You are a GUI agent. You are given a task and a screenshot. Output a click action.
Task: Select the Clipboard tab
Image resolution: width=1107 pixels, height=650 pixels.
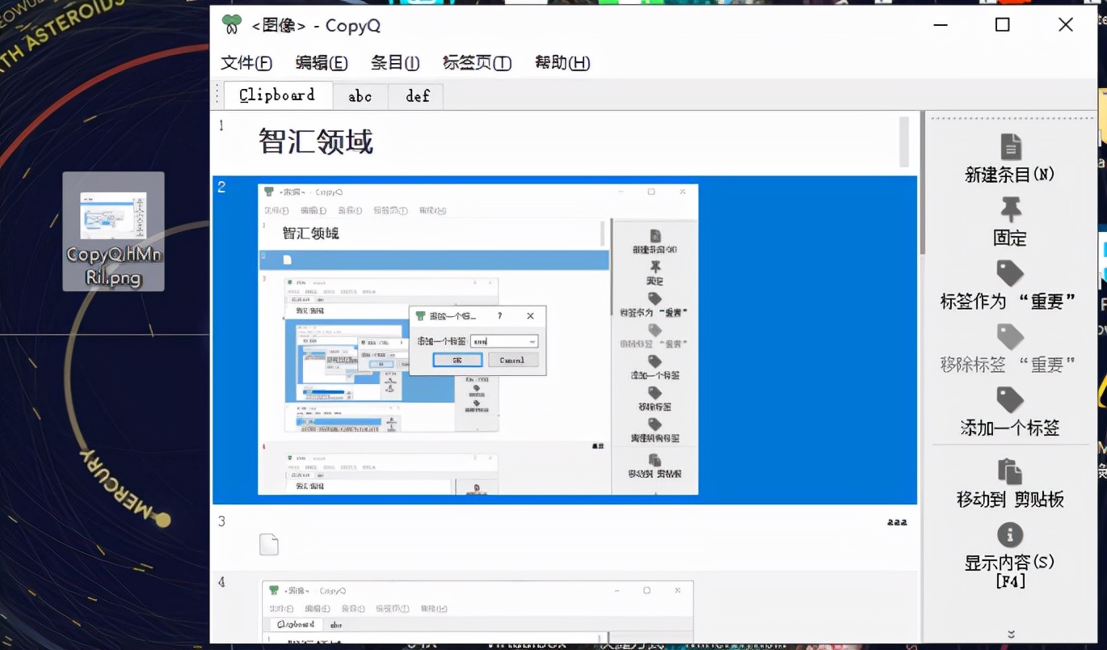(x=277, y=95)
